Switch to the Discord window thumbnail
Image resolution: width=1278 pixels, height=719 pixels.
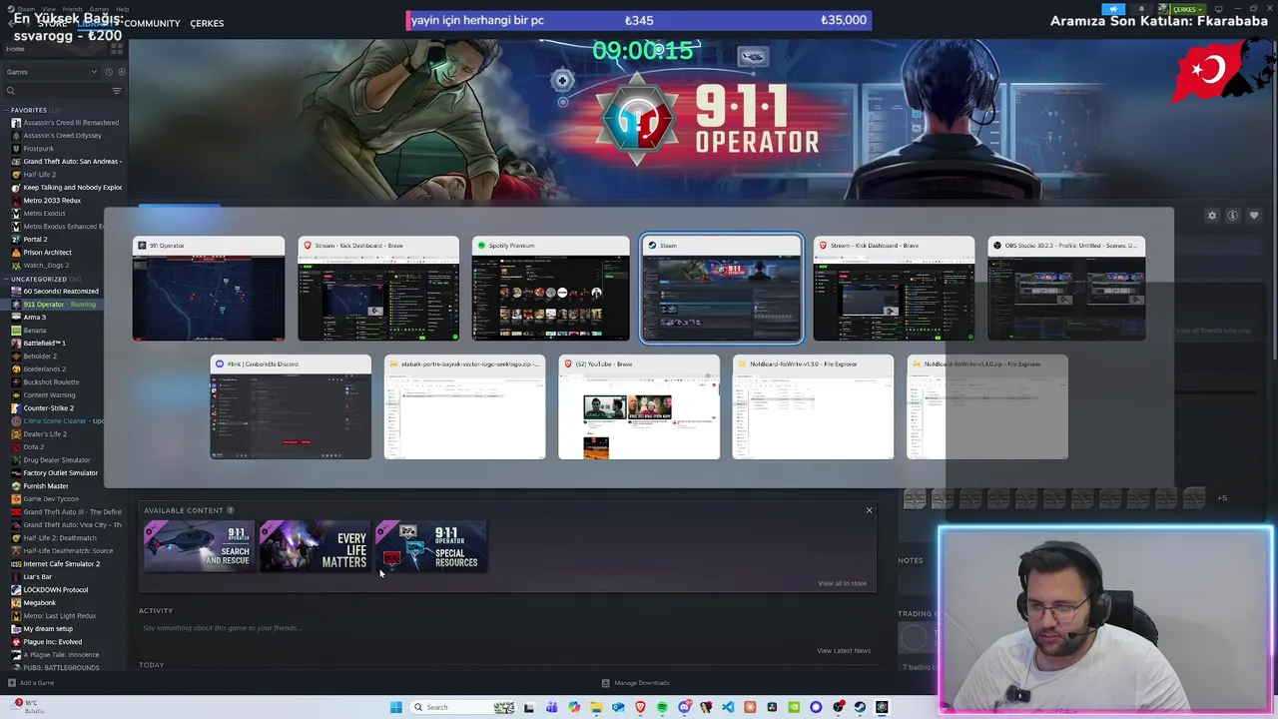291,407
